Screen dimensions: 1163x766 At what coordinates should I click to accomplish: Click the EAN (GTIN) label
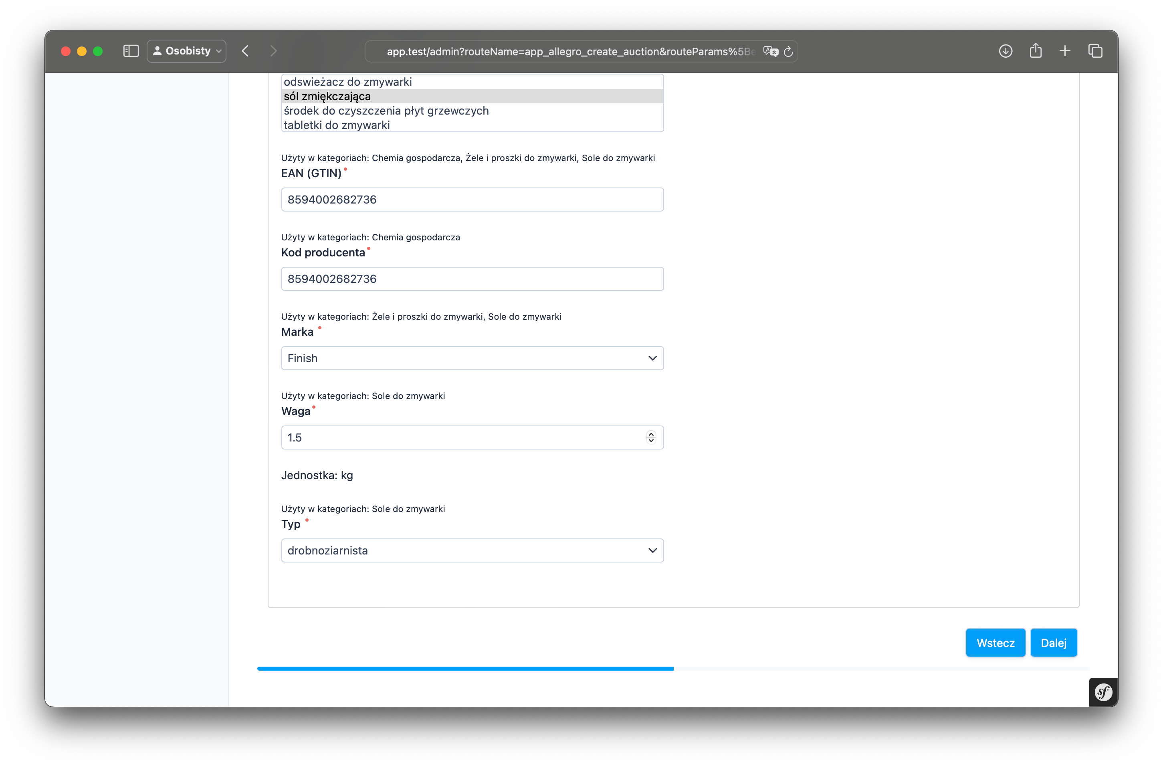click(311, 173)
